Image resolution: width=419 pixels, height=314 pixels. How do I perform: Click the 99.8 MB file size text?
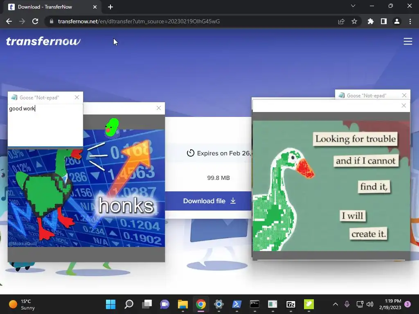pyautogui.click(x=219, y=178)
